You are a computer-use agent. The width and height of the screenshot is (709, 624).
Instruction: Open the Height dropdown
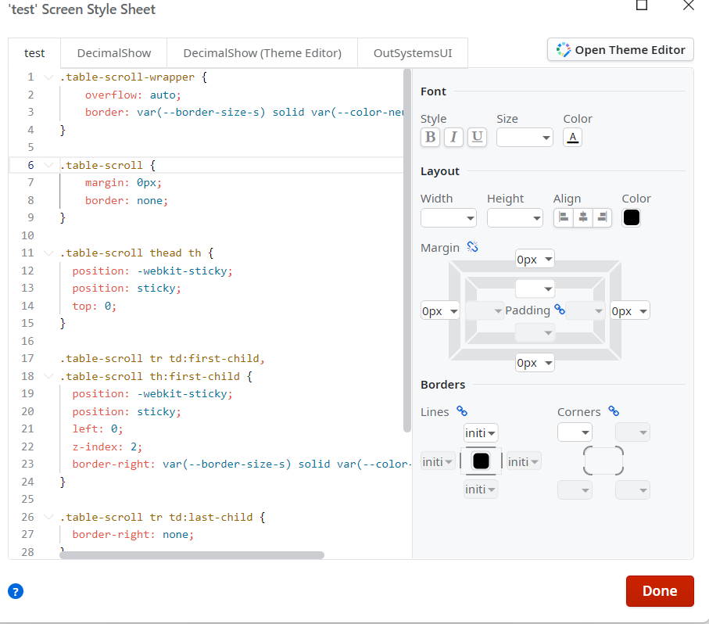515,217
